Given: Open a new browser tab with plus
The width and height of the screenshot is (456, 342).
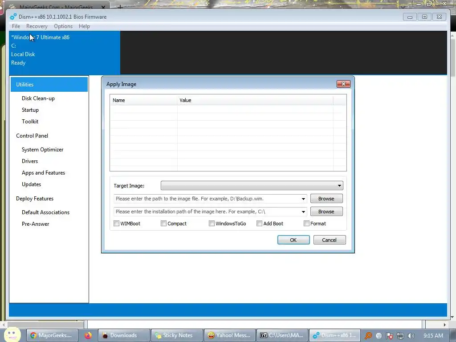Looking at the screenshot, I should 120,7.
